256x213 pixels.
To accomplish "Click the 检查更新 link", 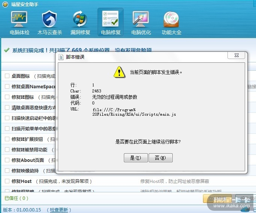I will point(59,210).
